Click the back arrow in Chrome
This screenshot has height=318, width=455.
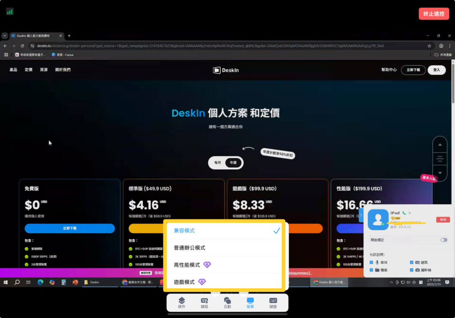pyautogui.click(x=5, y=46)
